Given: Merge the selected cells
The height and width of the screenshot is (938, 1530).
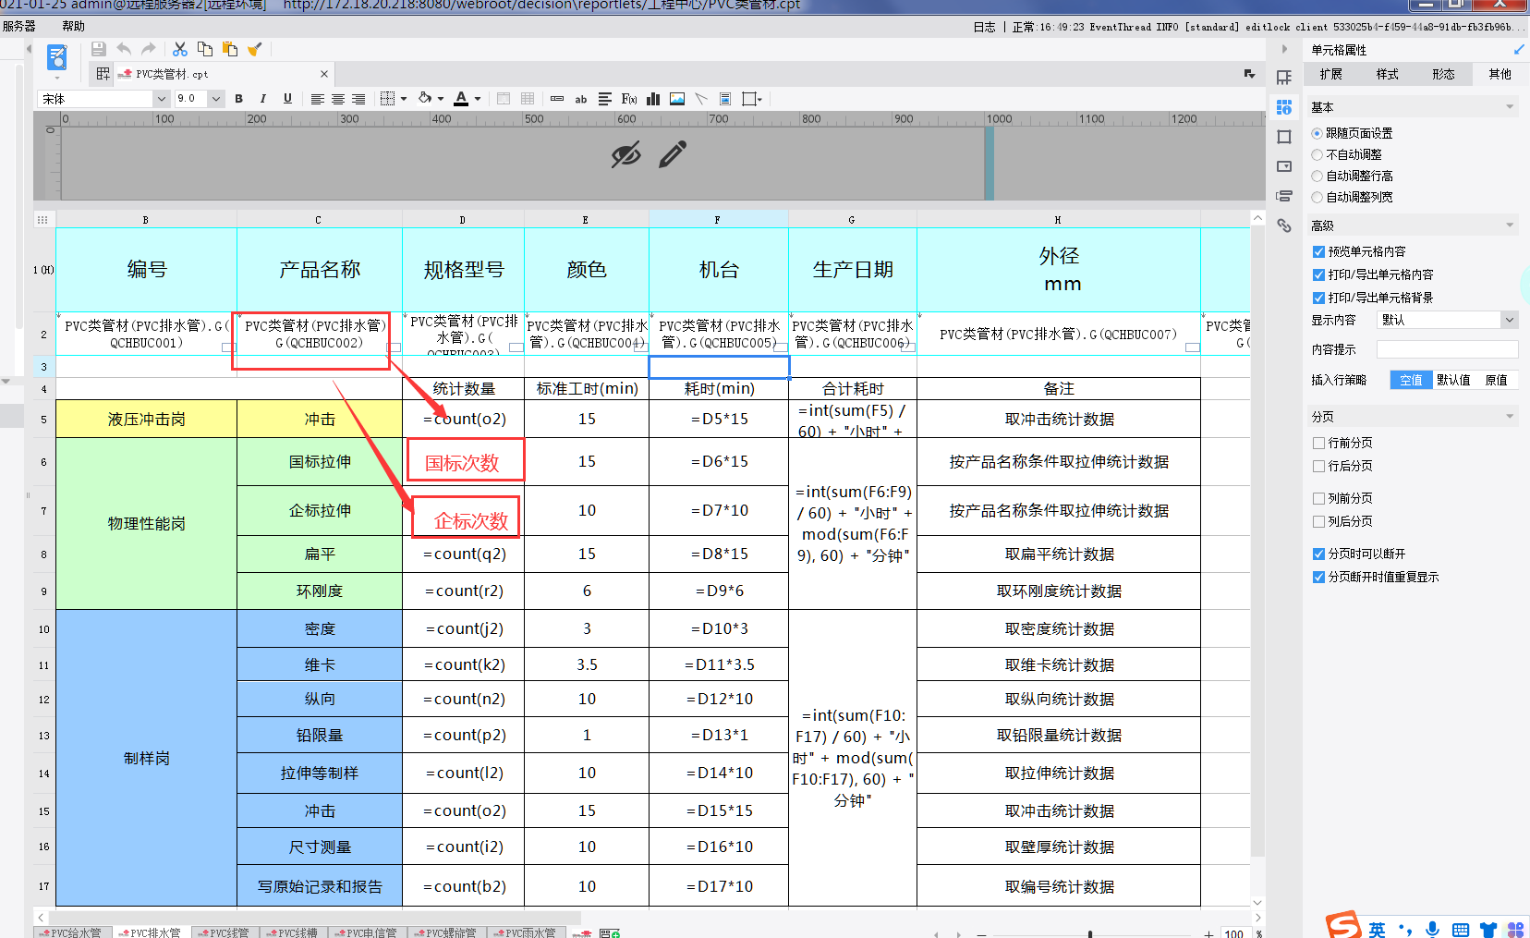Looking at the screenshot, I should coord(504,99).
